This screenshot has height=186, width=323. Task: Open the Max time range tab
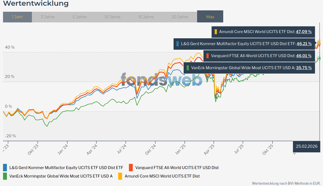(210, 16)
